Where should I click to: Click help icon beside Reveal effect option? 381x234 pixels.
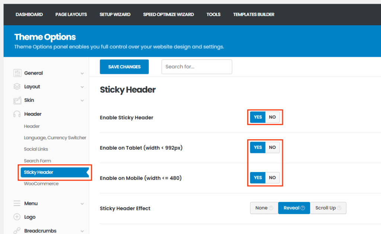point(303,208)
